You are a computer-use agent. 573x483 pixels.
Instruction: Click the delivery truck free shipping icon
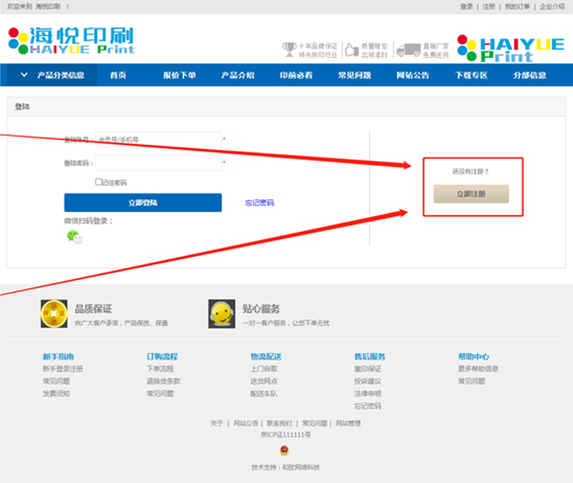(408, 49)
